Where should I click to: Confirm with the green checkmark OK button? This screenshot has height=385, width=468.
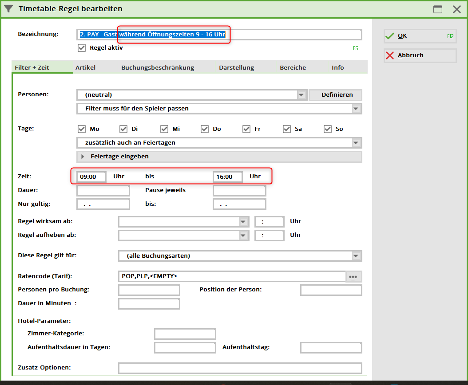click(420, 36)
